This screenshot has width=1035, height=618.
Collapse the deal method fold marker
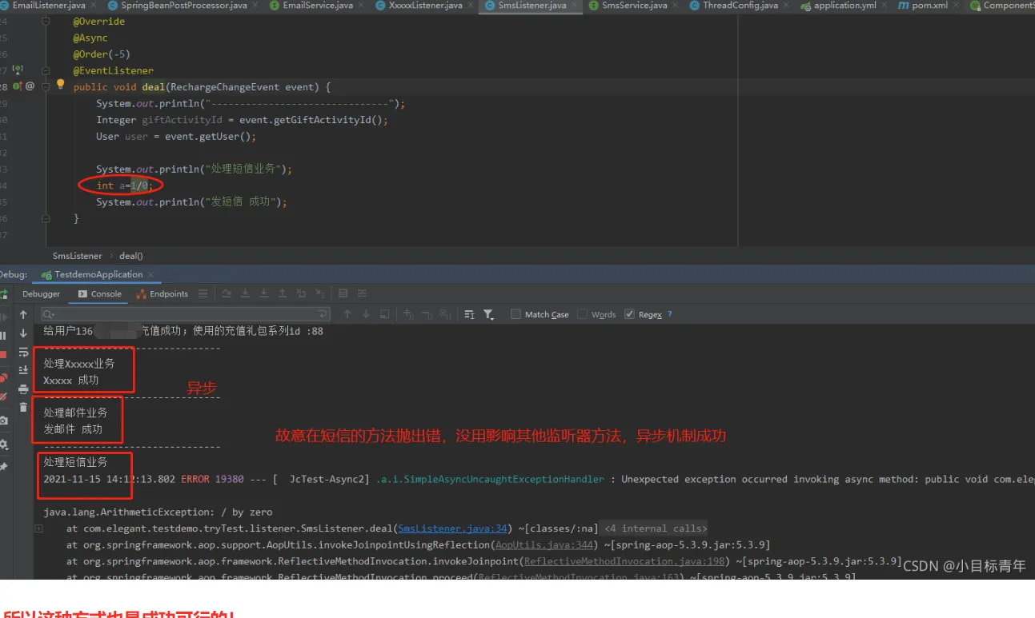[46, 87]
